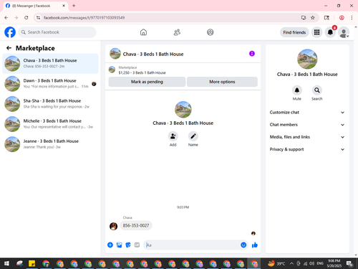Click the Search Facebook field

click(x=57, y=32)
